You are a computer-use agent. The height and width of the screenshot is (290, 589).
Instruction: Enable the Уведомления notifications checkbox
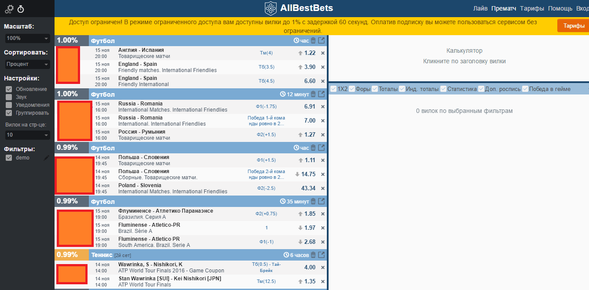(9, 105)
